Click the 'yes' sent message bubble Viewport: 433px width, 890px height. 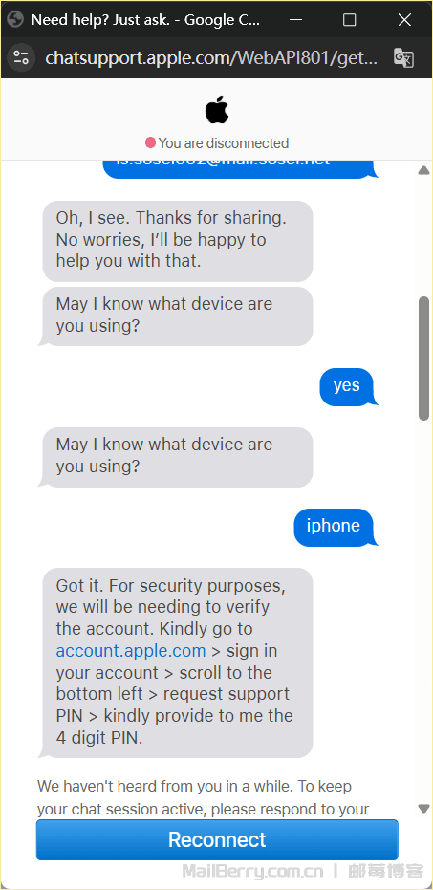pyautogui.click(x=347, y=386)
